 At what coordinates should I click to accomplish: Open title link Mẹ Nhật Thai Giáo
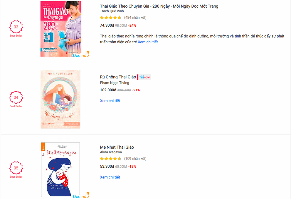(x=117, y=147)
